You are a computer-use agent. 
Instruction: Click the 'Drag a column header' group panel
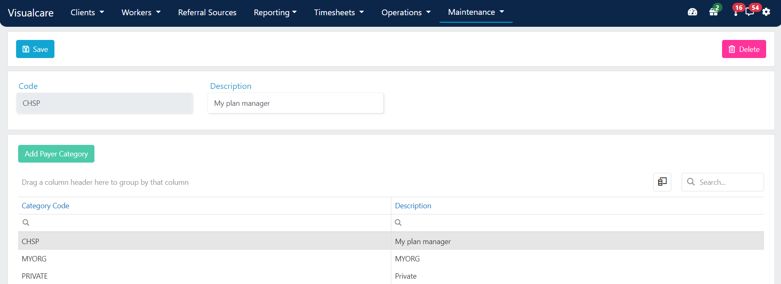(105, 182)
